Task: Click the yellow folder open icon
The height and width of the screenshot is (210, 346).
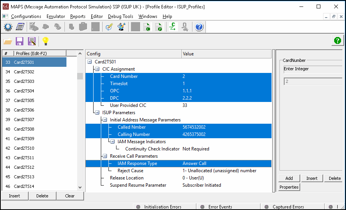Action: point(8,41)
